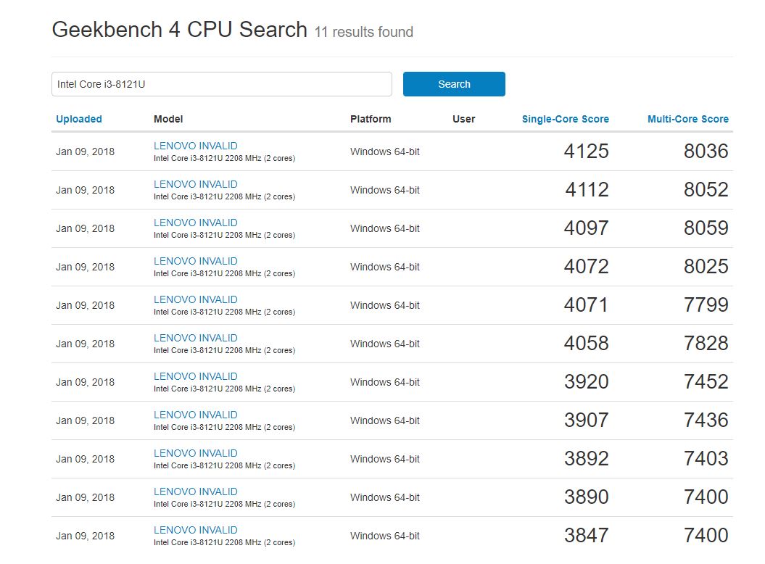Click the Geekbench 4 CPU Search heading

pyautogui.click(x=180, y=30)
